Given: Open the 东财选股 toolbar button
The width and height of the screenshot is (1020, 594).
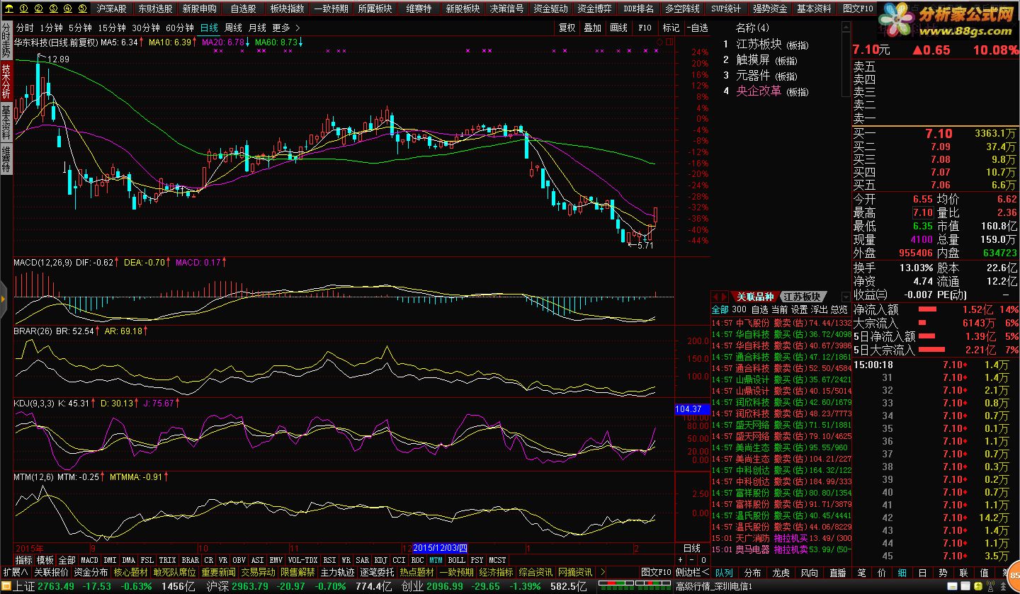Looking at the screenshot, I should tap(154, 8).
